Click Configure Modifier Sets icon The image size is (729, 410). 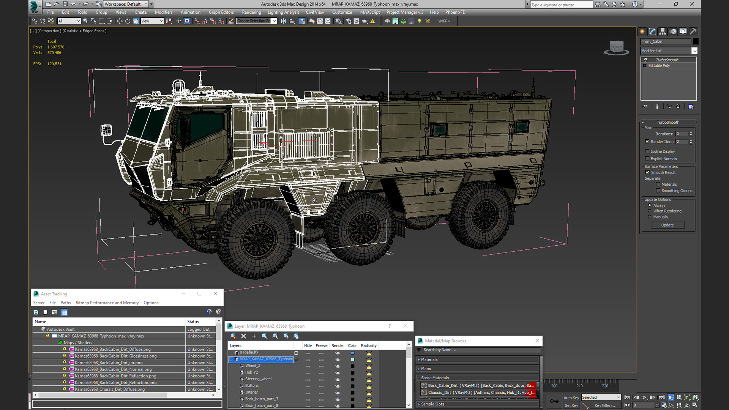[691, 107]
